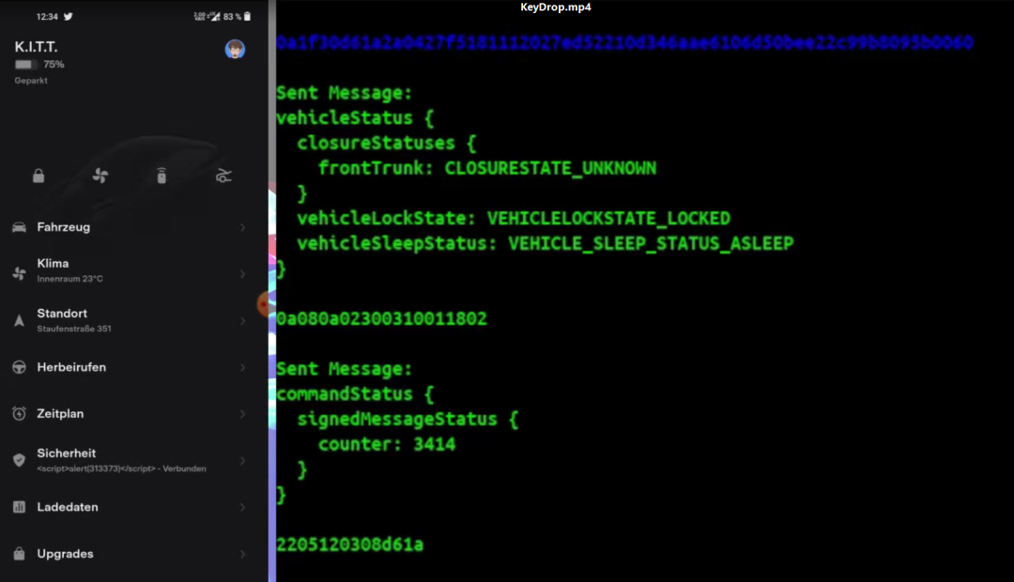Image resolution: width=1014 pixels, height=582 pixels.
Task: Expand the Klima row chevron
Action: (x=242, y=274)
